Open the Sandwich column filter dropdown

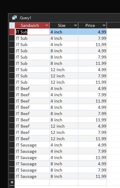tap(47, 25)
